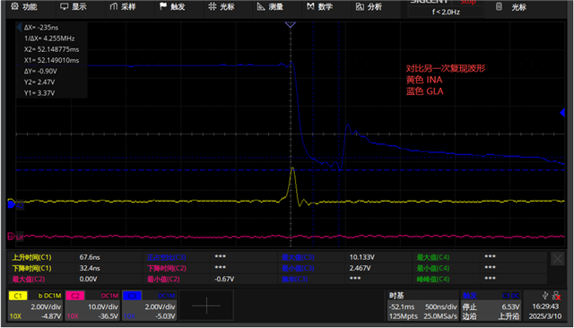The width and height of the screenshot is (574, 328).
Task: Select the trigger position marker at top
Action: [291, 24]
